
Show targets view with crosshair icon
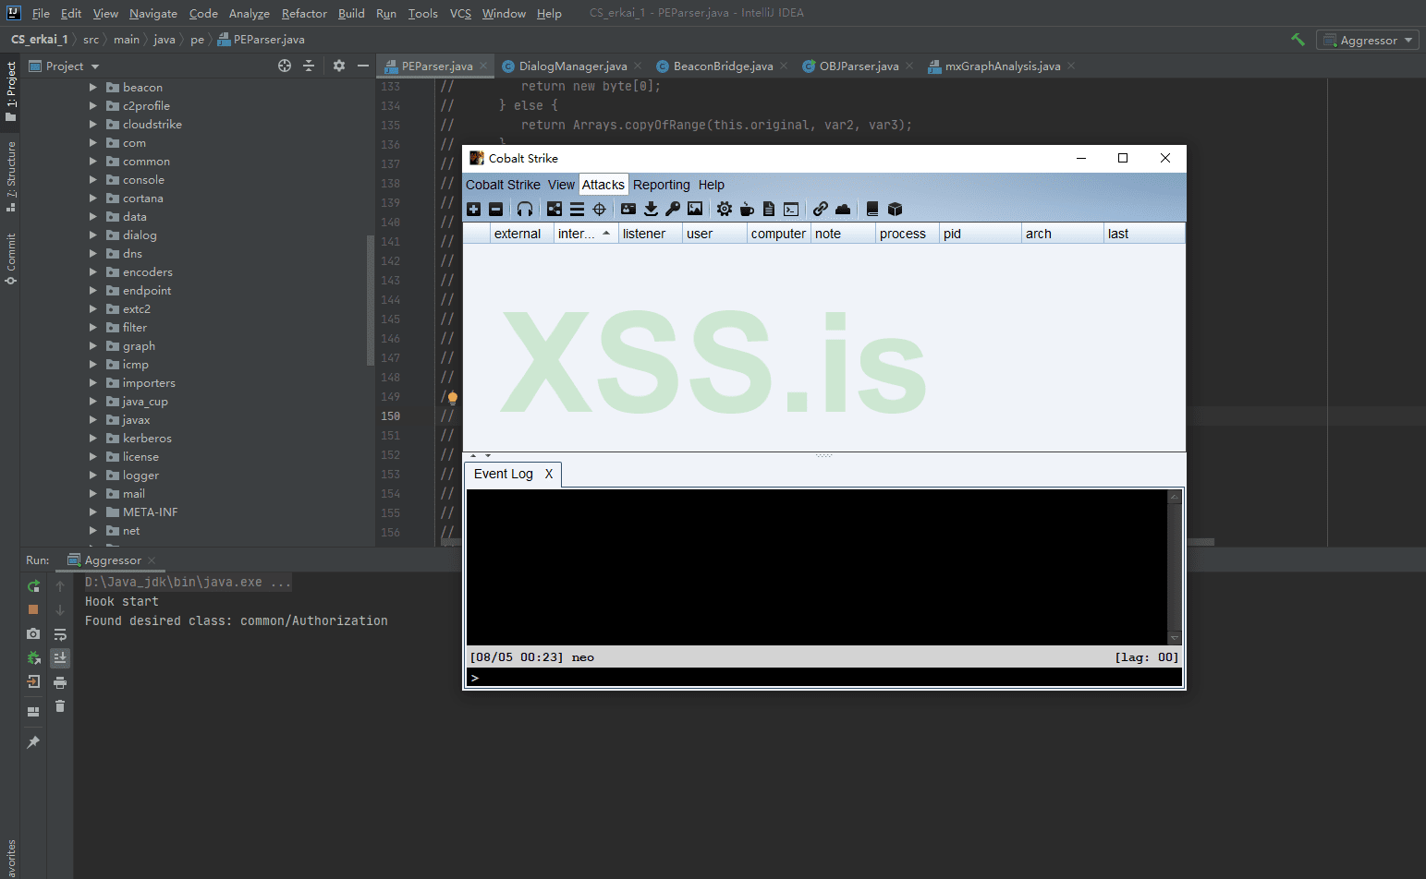coord(599,210)
